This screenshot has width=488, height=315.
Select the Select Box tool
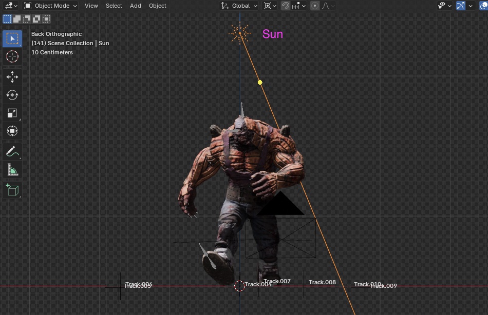[12, 38]
